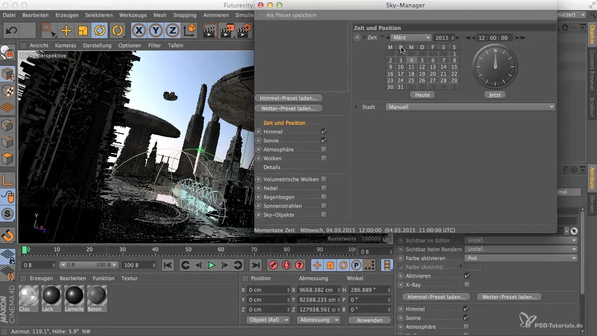Uncheck the Himmel checkbox in Sky-Manager
Image resolution: width=597 pixels, height=336 pixels.
(324, 132)
